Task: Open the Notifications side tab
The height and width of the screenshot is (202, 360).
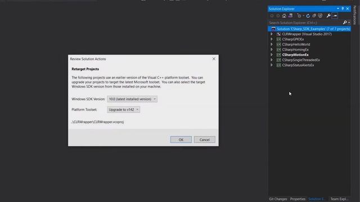Action: (x=355, y=15)
